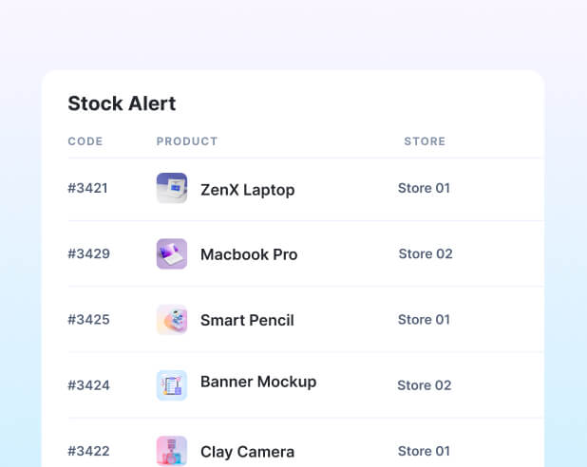Viewport: 587px width, 467px height.
Task: Sort by the STORE column header
Action: tap(425, 141)
